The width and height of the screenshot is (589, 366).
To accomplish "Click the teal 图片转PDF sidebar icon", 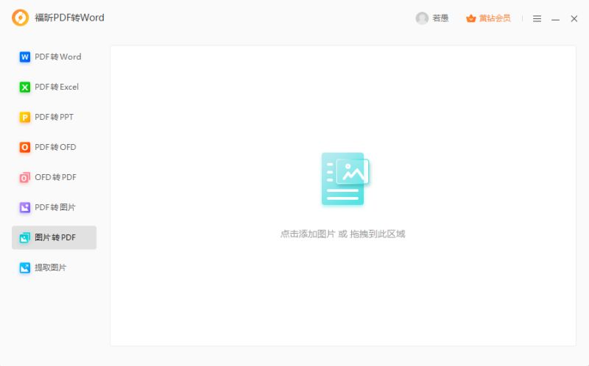I will 25,237.
